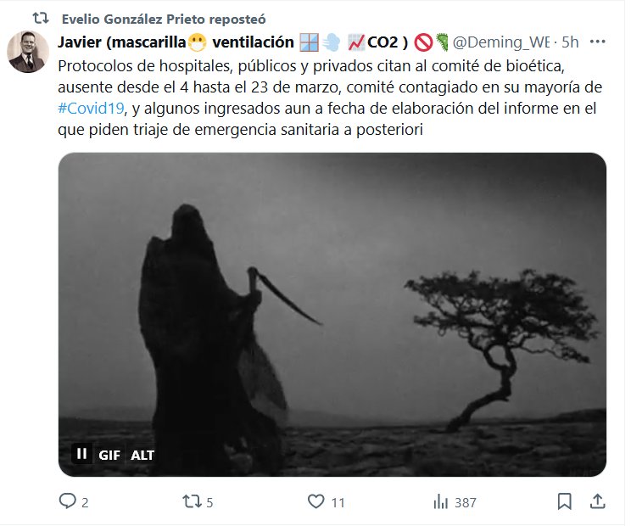Open the grim reaper GIF media
Image resolution: width=631 pixels, height=526 pixels.
coord(332,314)
